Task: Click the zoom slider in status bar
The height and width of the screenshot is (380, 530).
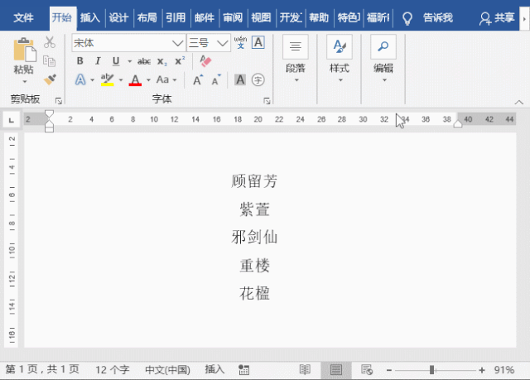Action: pos(431,370)
